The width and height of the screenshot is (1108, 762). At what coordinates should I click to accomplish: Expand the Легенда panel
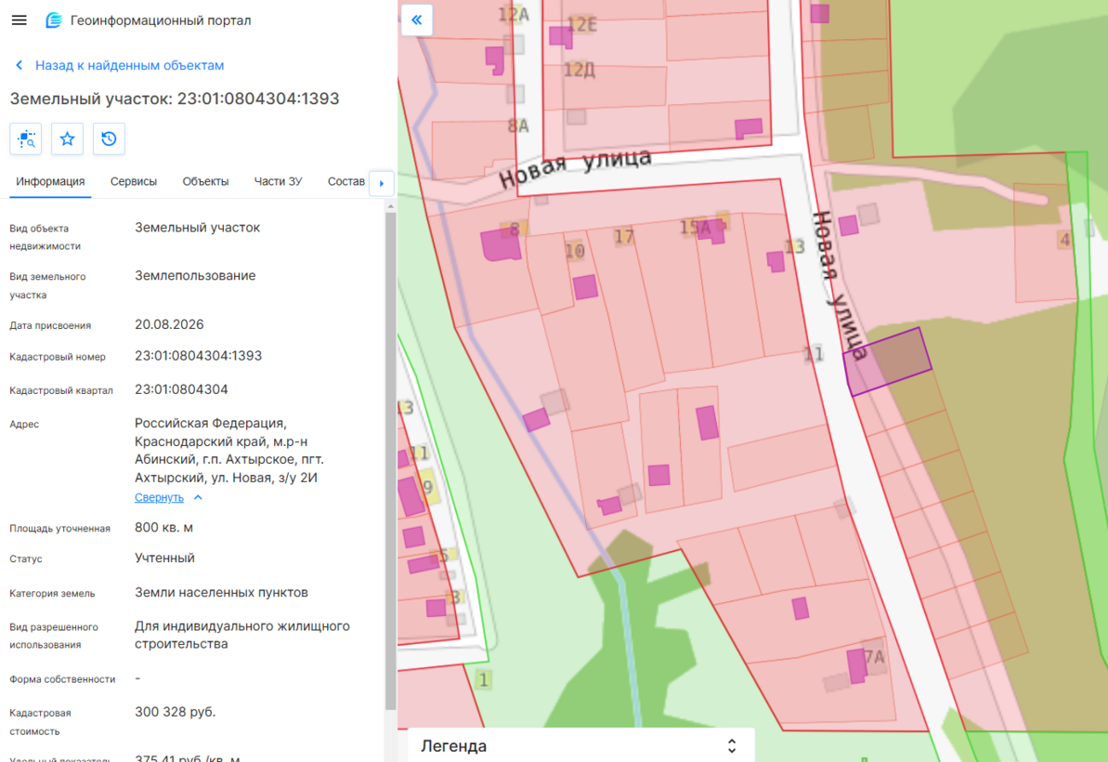pyautogui.click(x=731, y=746)
